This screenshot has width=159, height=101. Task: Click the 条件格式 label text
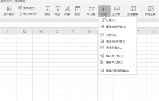(x=9, y=14)
